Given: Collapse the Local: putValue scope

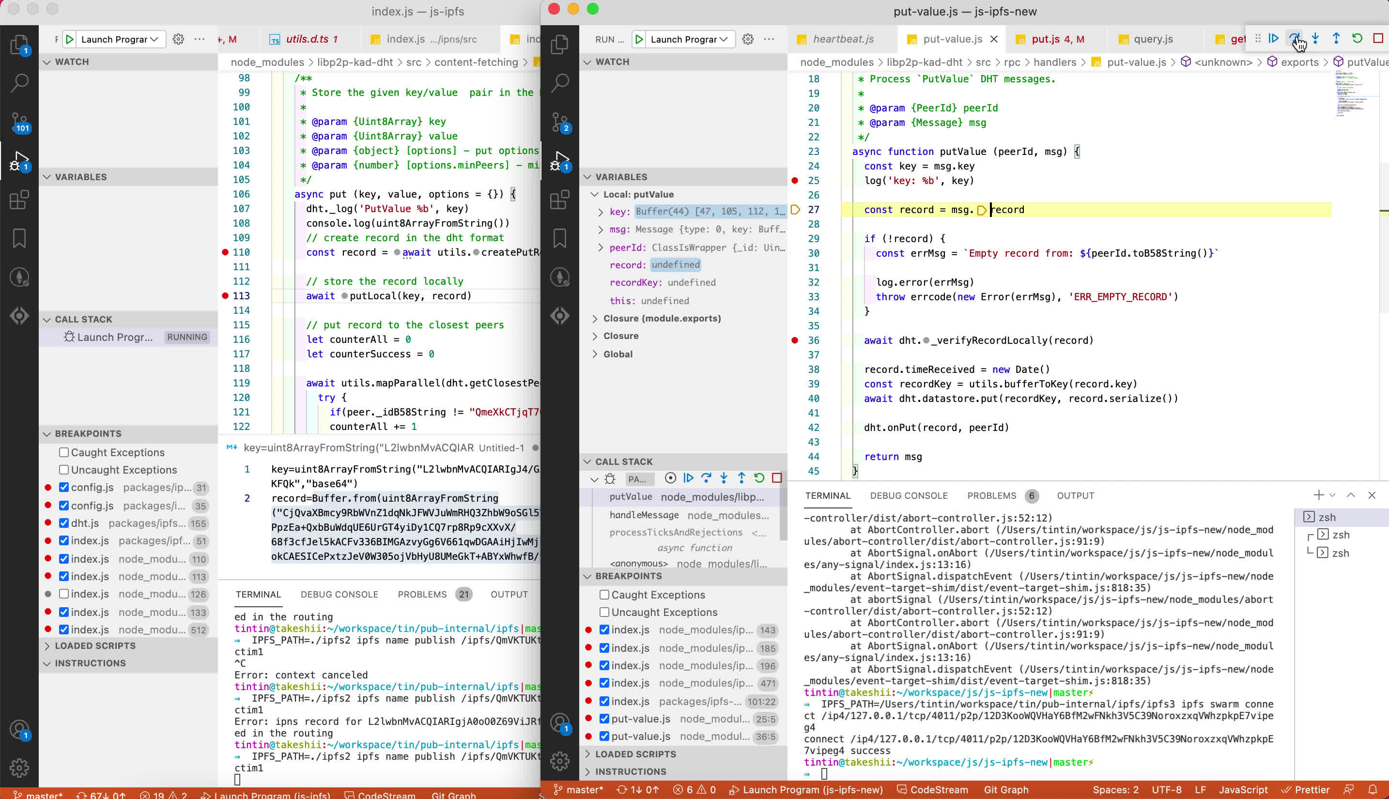Looking at the screenshot, I should click(x=595, y=194).
